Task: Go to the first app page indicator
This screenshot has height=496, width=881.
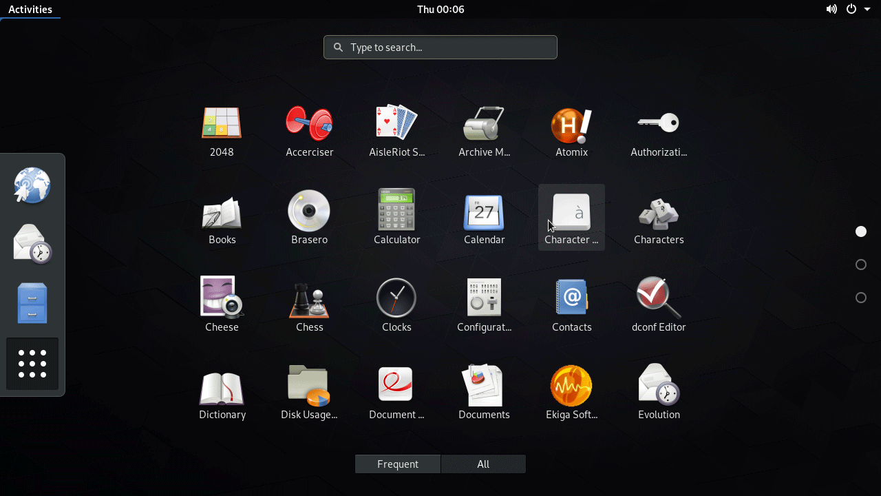Action: (x=861, y=231)
